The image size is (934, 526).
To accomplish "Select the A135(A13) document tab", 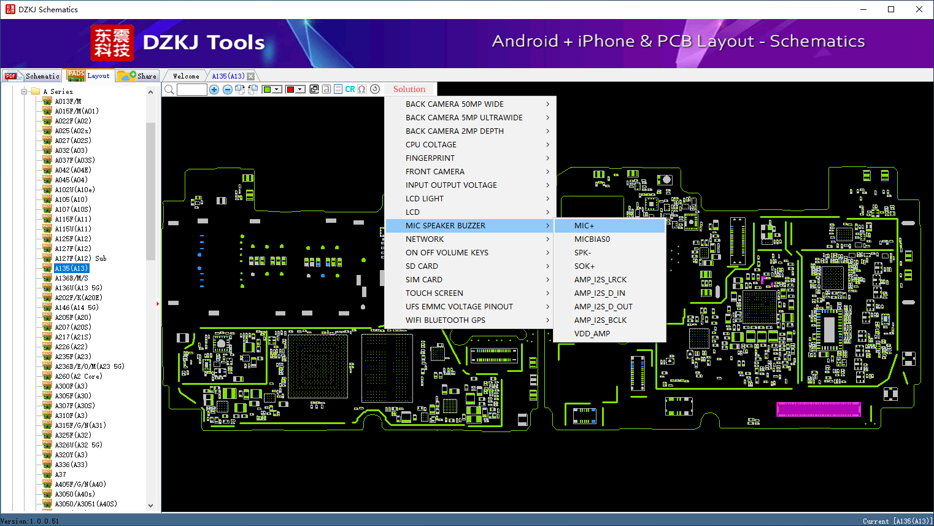I will point(228,76).
